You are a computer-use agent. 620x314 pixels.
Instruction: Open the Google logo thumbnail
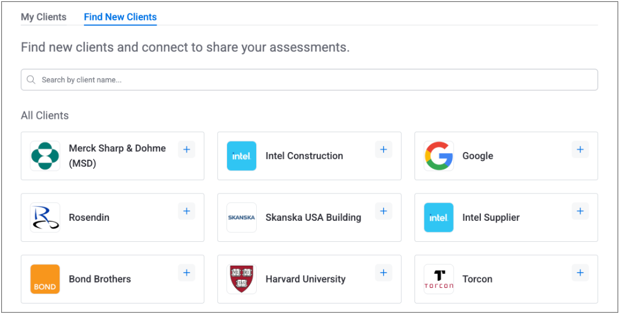(439, 156)
